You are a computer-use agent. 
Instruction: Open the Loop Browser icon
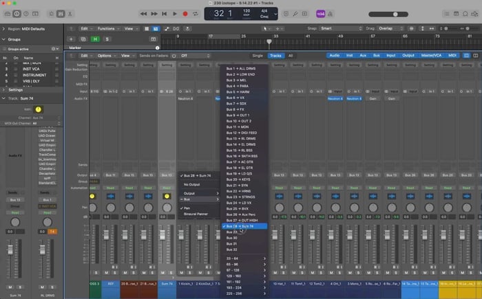click(465, 14)
